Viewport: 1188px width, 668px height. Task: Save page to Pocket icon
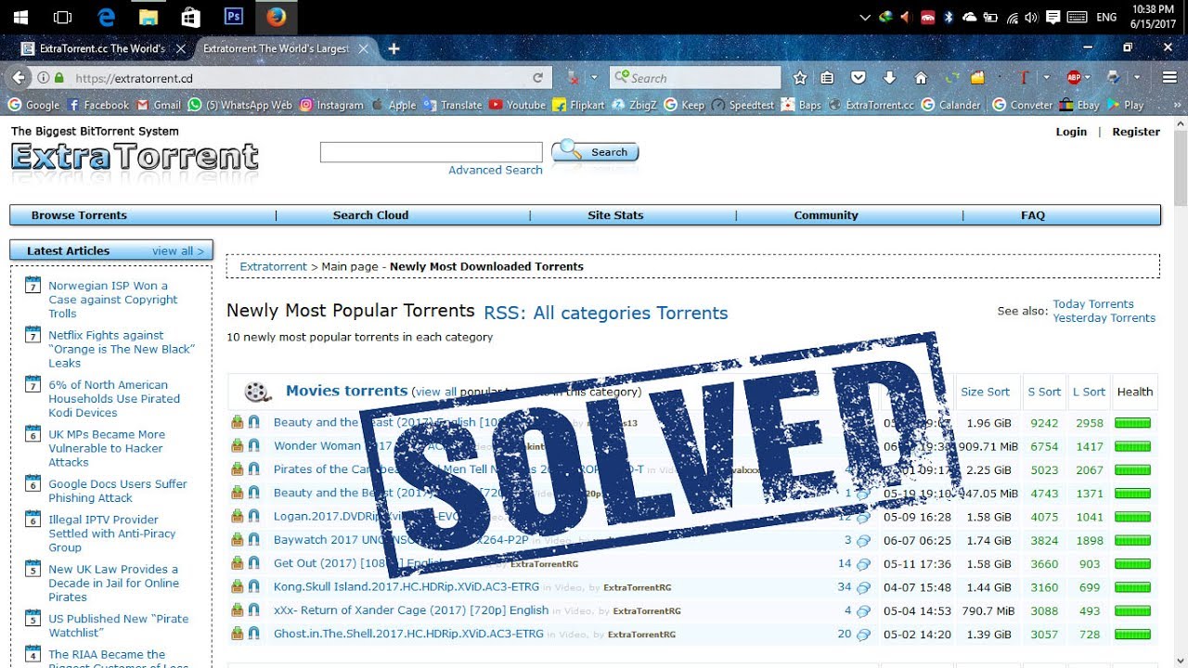pos(859,78)
